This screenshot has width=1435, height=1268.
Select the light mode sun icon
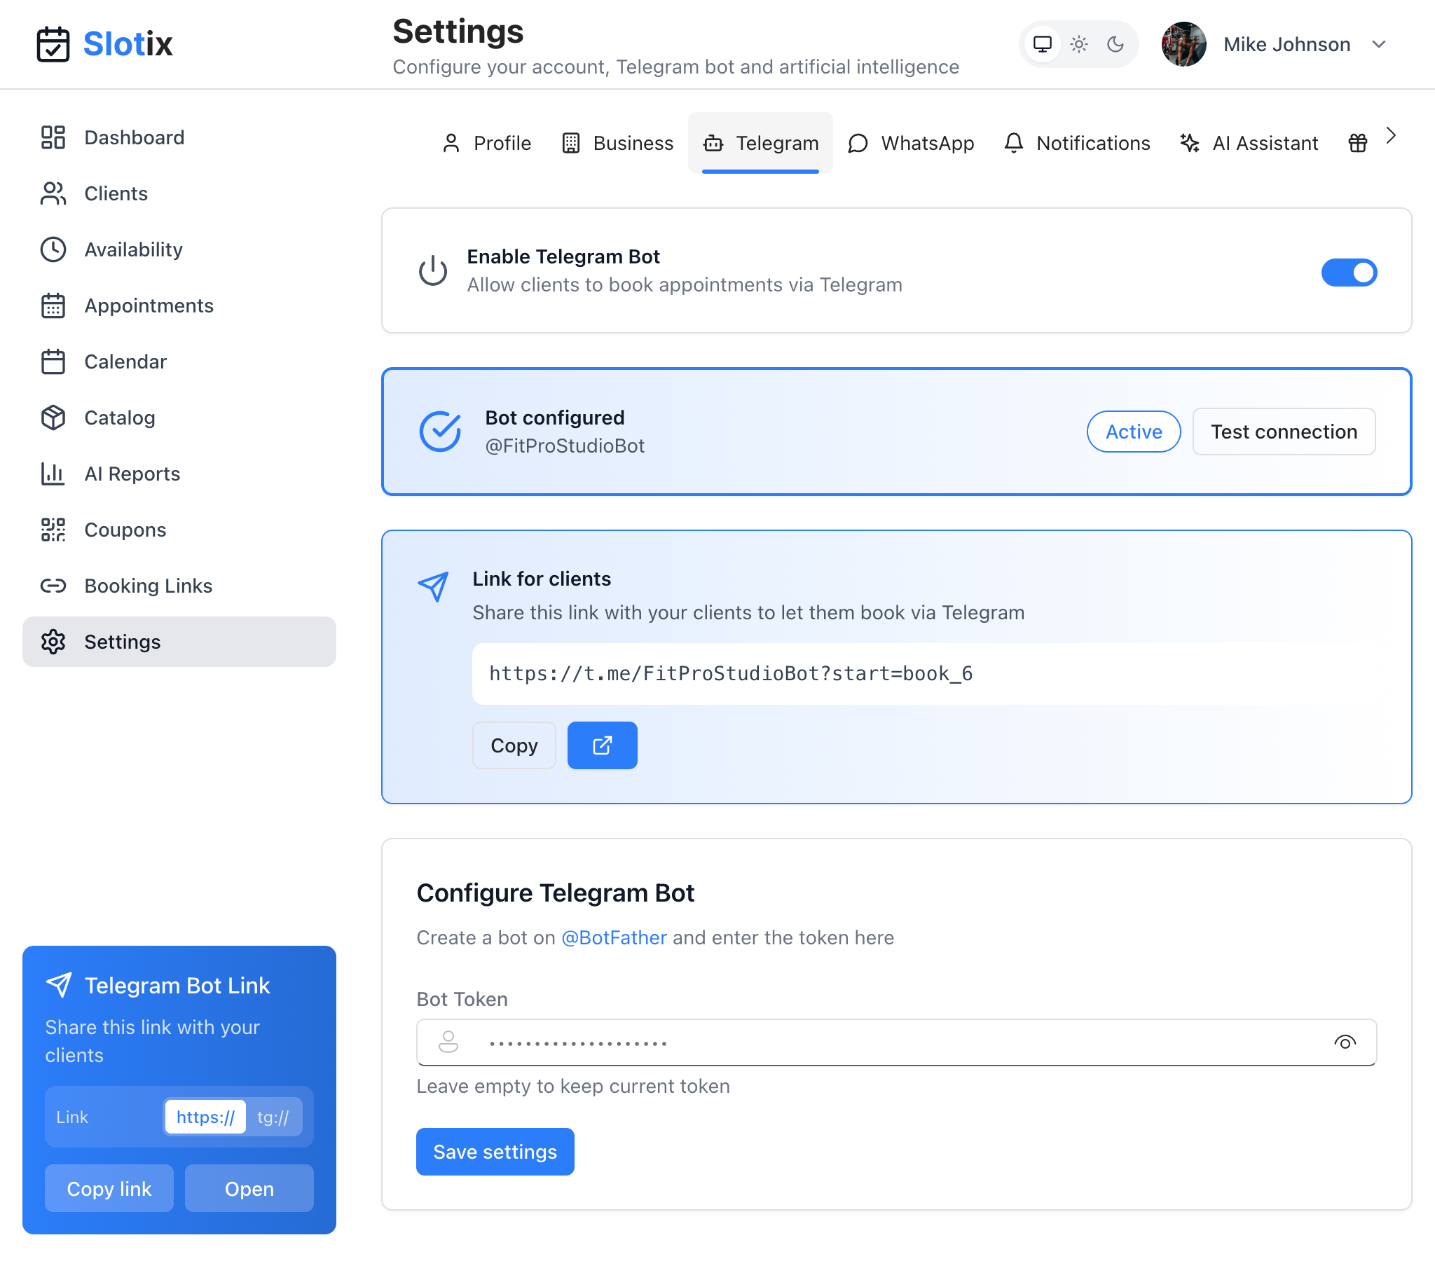coord(1078,44)
